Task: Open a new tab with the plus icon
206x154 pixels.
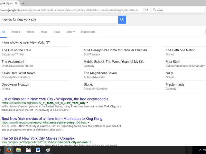Action: coord(23,3)
